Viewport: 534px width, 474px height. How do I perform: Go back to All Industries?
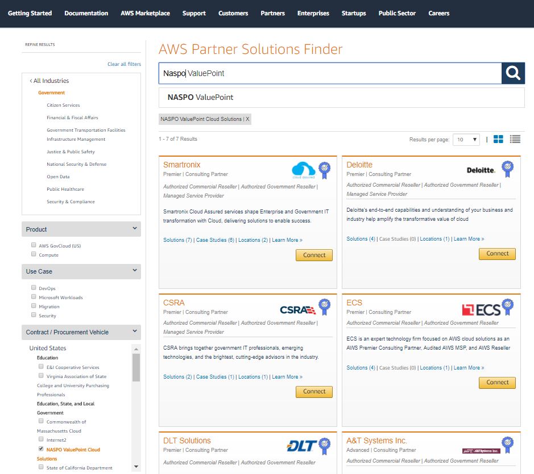pos(49,81)
